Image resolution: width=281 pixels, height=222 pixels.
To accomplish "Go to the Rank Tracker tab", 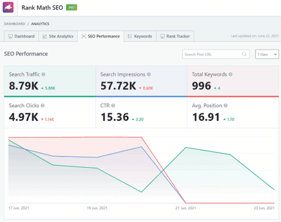I will pyautogui.click(x=175, y=36).
